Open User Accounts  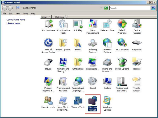coord(48,102)
